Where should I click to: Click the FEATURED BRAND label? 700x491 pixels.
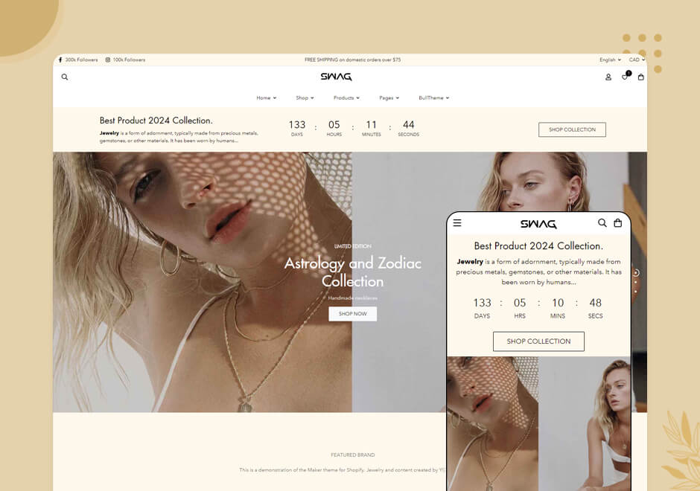[353, 455]
